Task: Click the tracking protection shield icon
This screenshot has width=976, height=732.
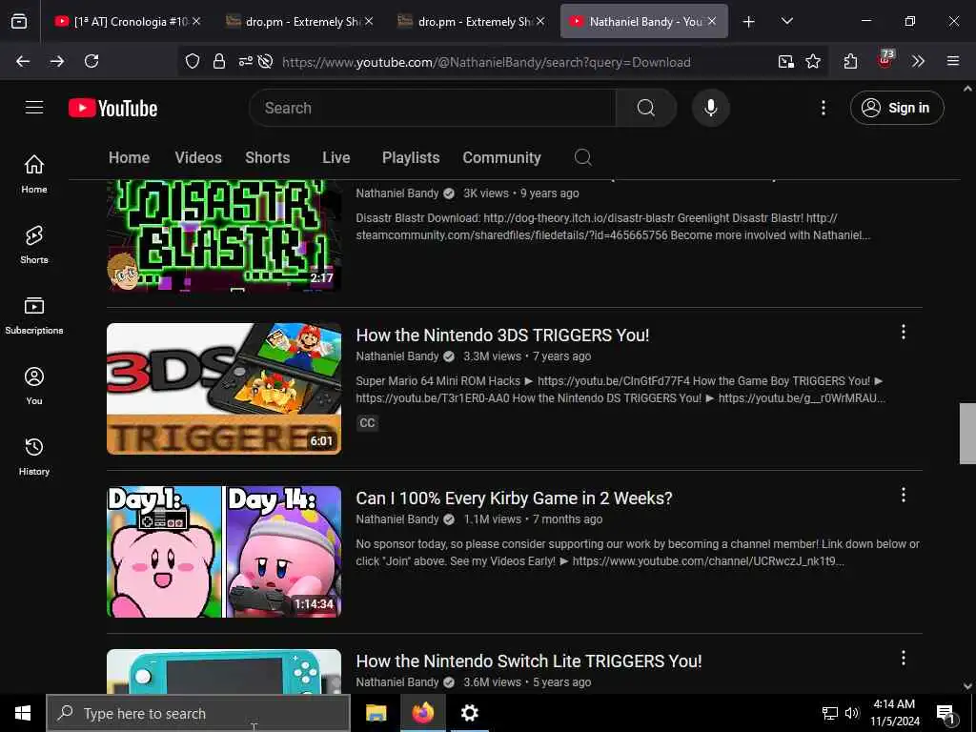Action: click(193, 61)
